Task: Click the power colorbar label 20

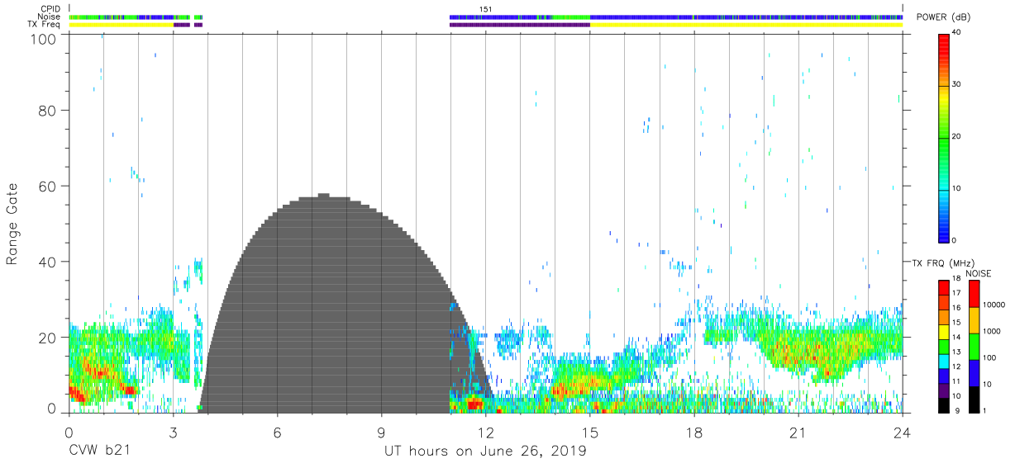Action: (958, 136)
